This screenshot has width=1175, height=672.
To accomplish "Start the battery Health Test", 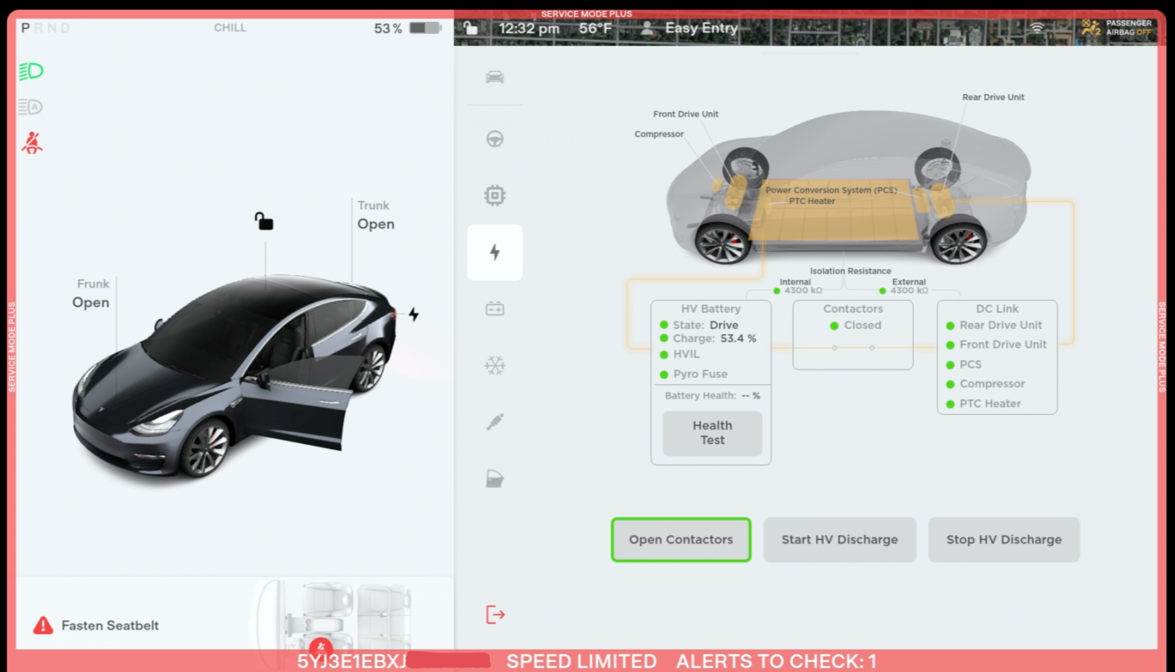I will [712, 433].
